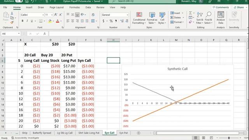249x140 pixels.
Task: Click the Decrease Decimal icon
Action: coord(127,21)
